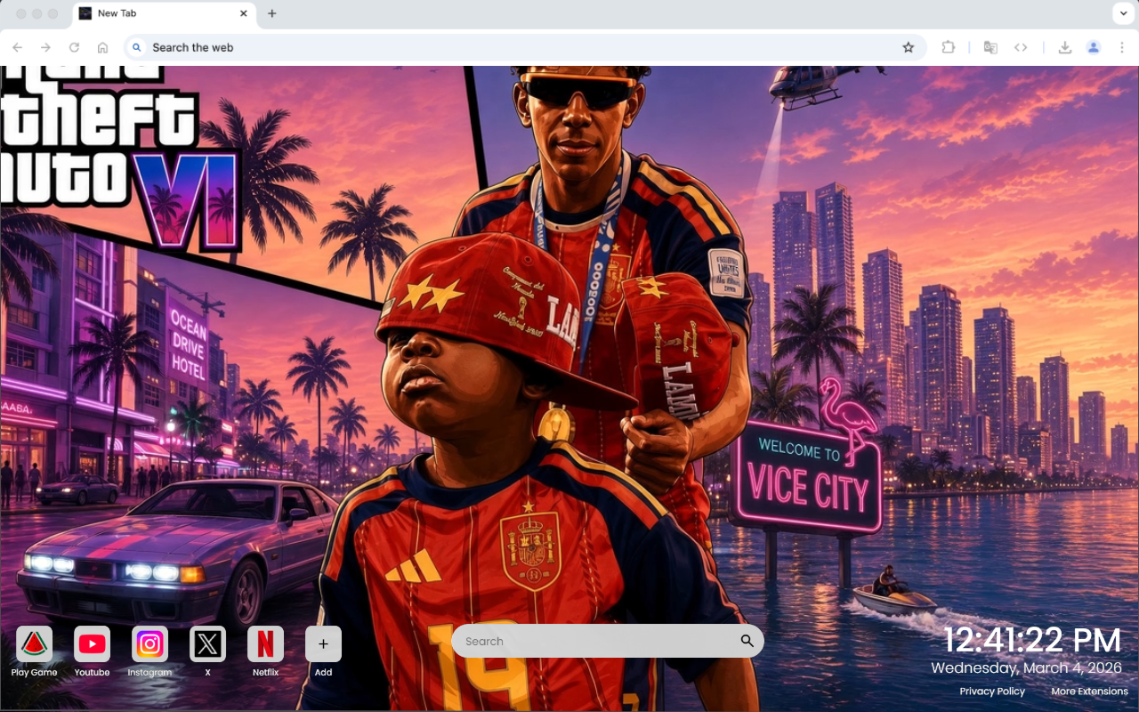Open the Privacy Policy link
Image resolution: width=1139 pixels, height=712 pixels.
(x=992, y=692)
